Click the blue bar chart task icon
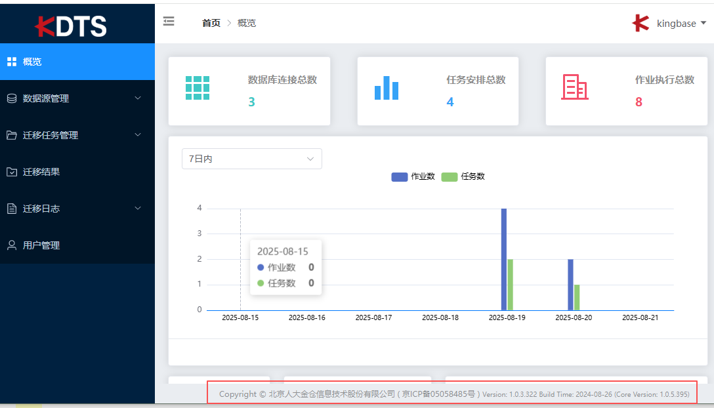 (386, 88)
